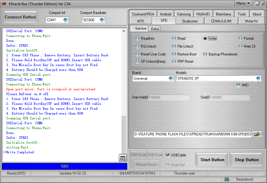Open the About tab

pos(257,14)
